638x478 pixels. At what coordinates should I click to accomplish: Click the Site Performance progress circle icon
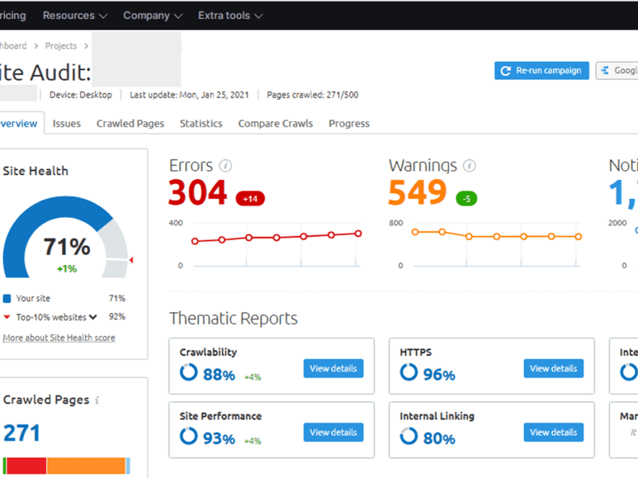click(x=188, y=436)
